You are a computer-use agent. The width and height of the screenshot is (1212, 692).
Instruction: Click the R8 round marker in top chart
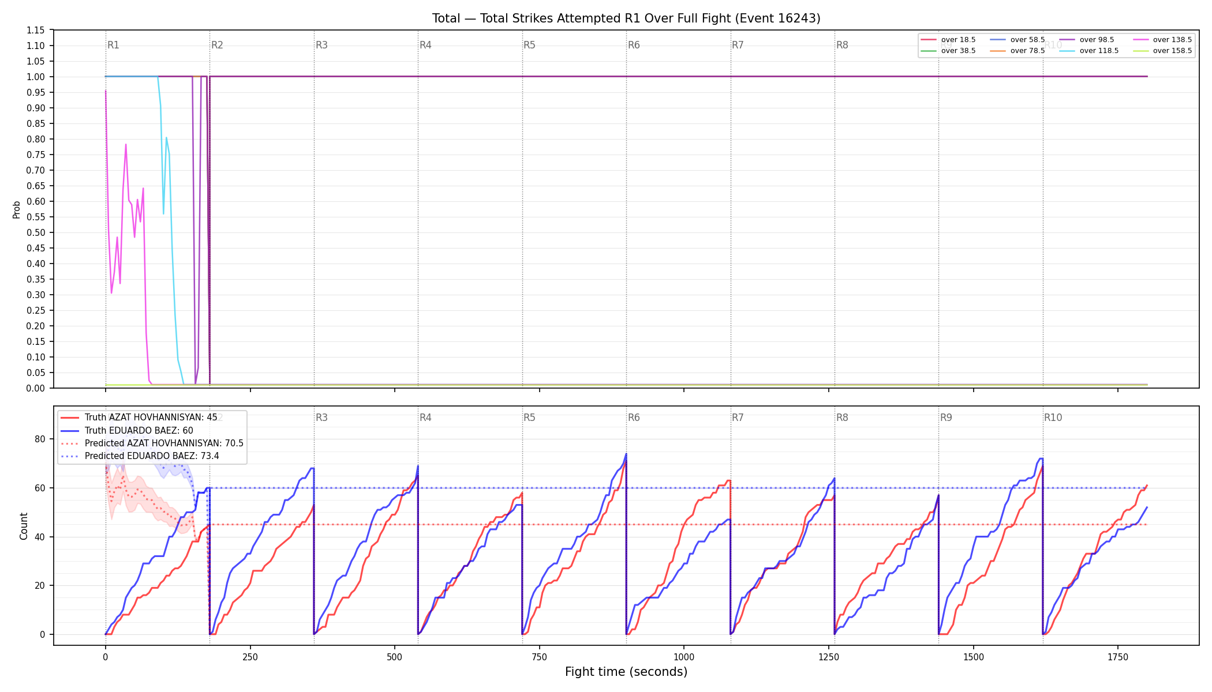[842, 45]
